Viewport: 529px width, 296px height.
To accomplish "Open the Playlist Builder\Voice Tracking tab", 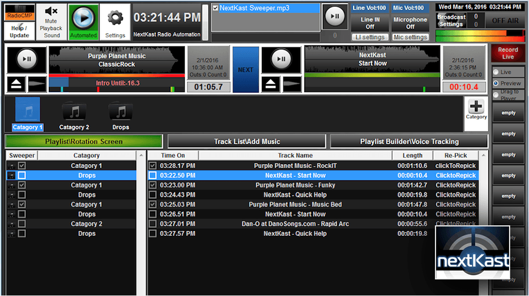I will pyautogui.click(x=409, y=141).
